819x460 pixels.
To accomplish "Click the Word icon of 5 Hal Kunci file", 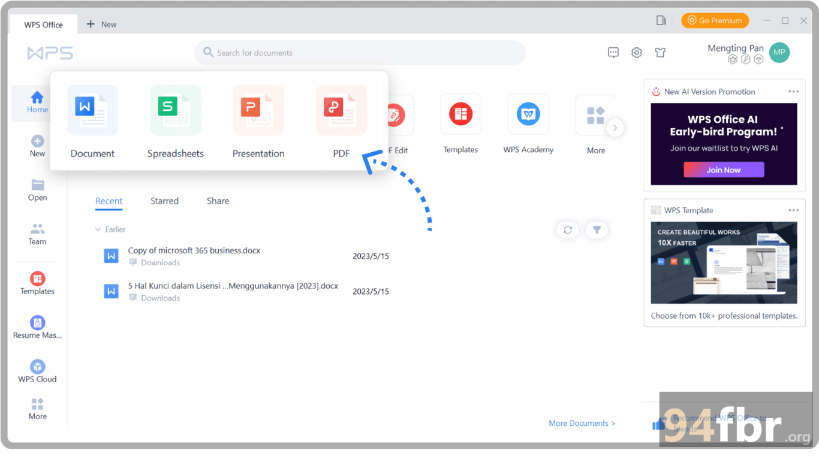I will pyautogui.click(x=111, y=292).
